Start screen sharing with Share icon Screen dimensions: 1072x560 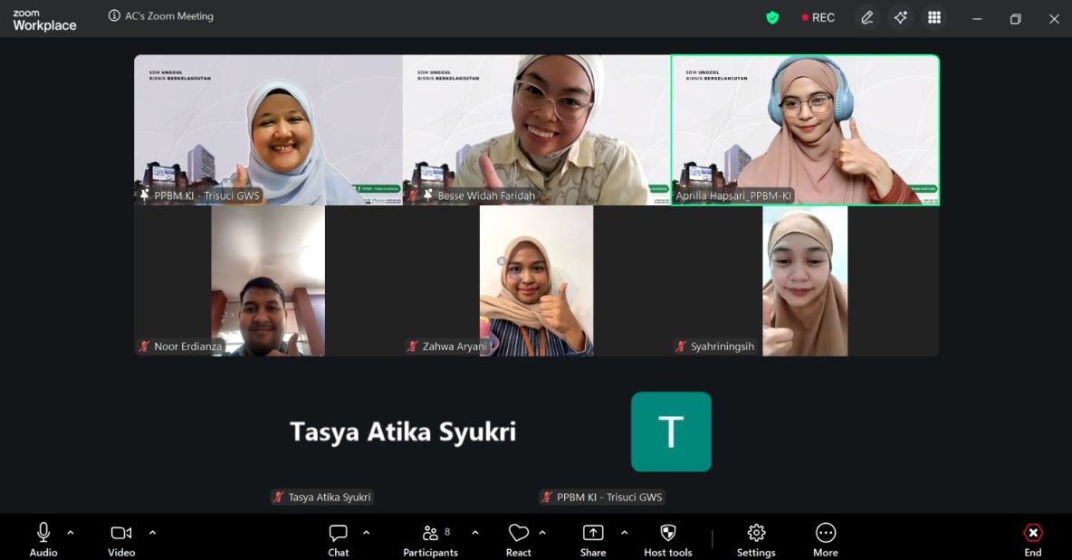click(592, 534)
